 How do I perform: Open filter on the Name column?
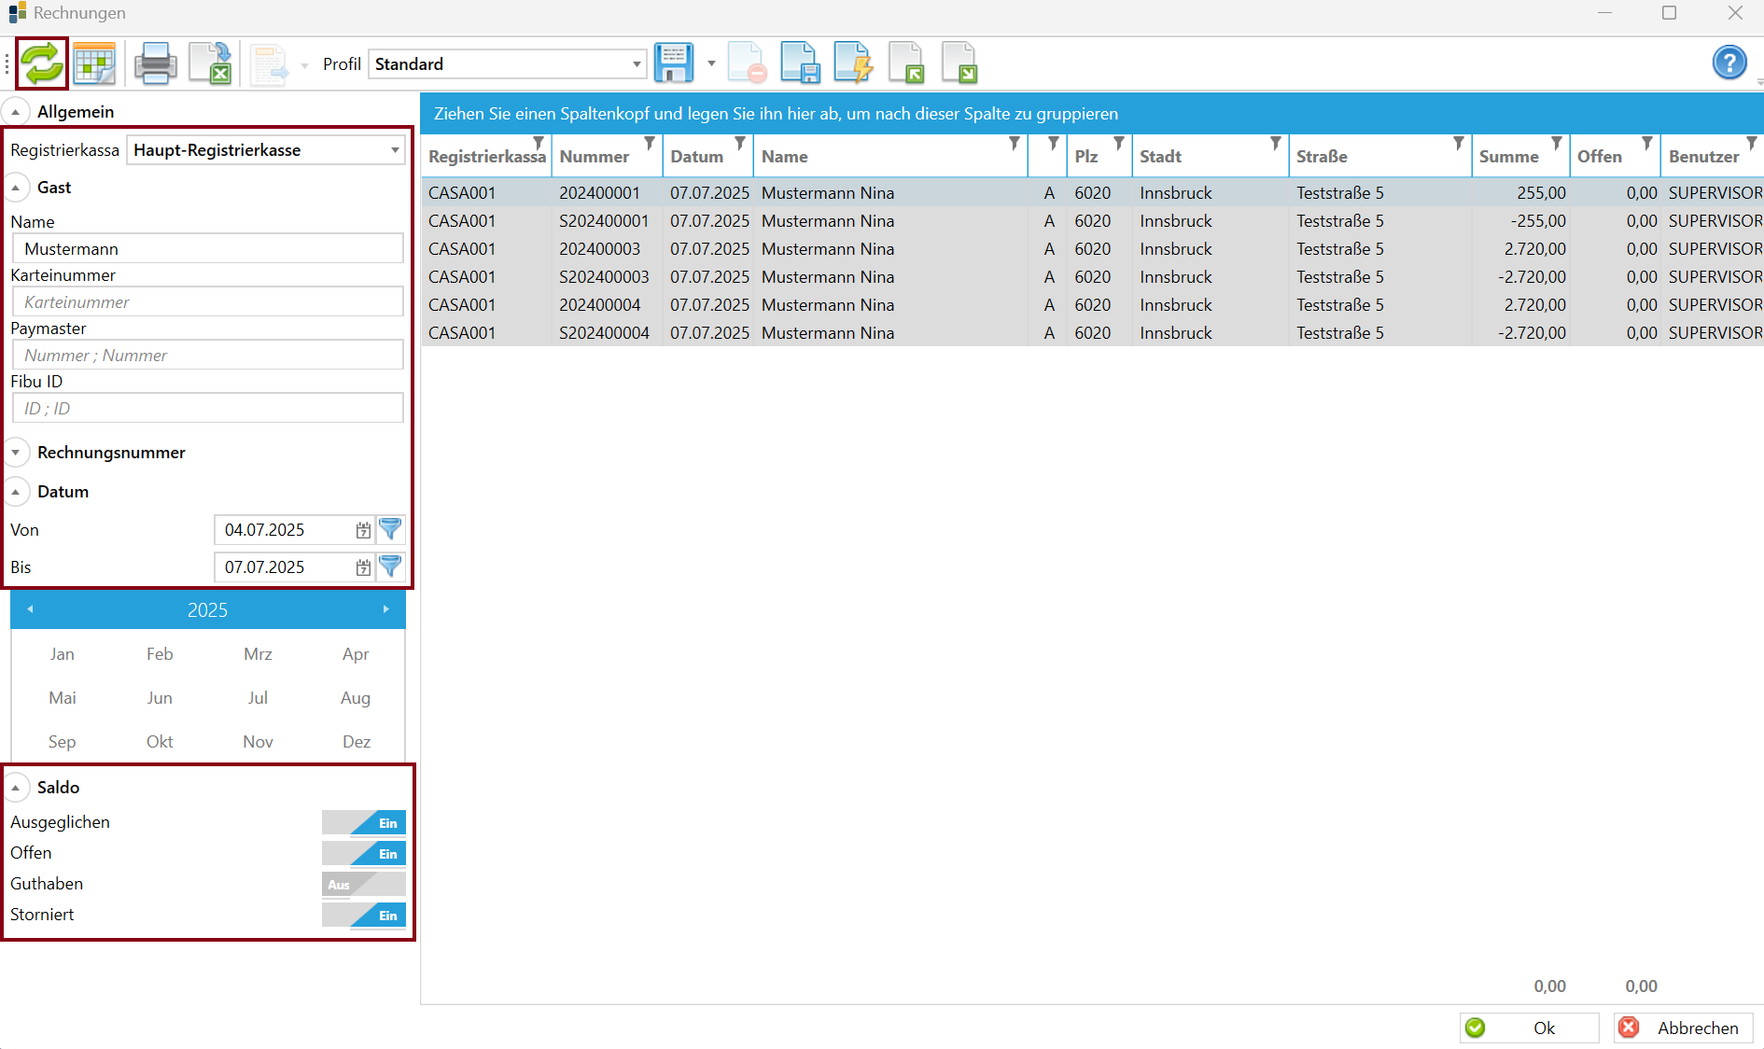[1015, 143]
